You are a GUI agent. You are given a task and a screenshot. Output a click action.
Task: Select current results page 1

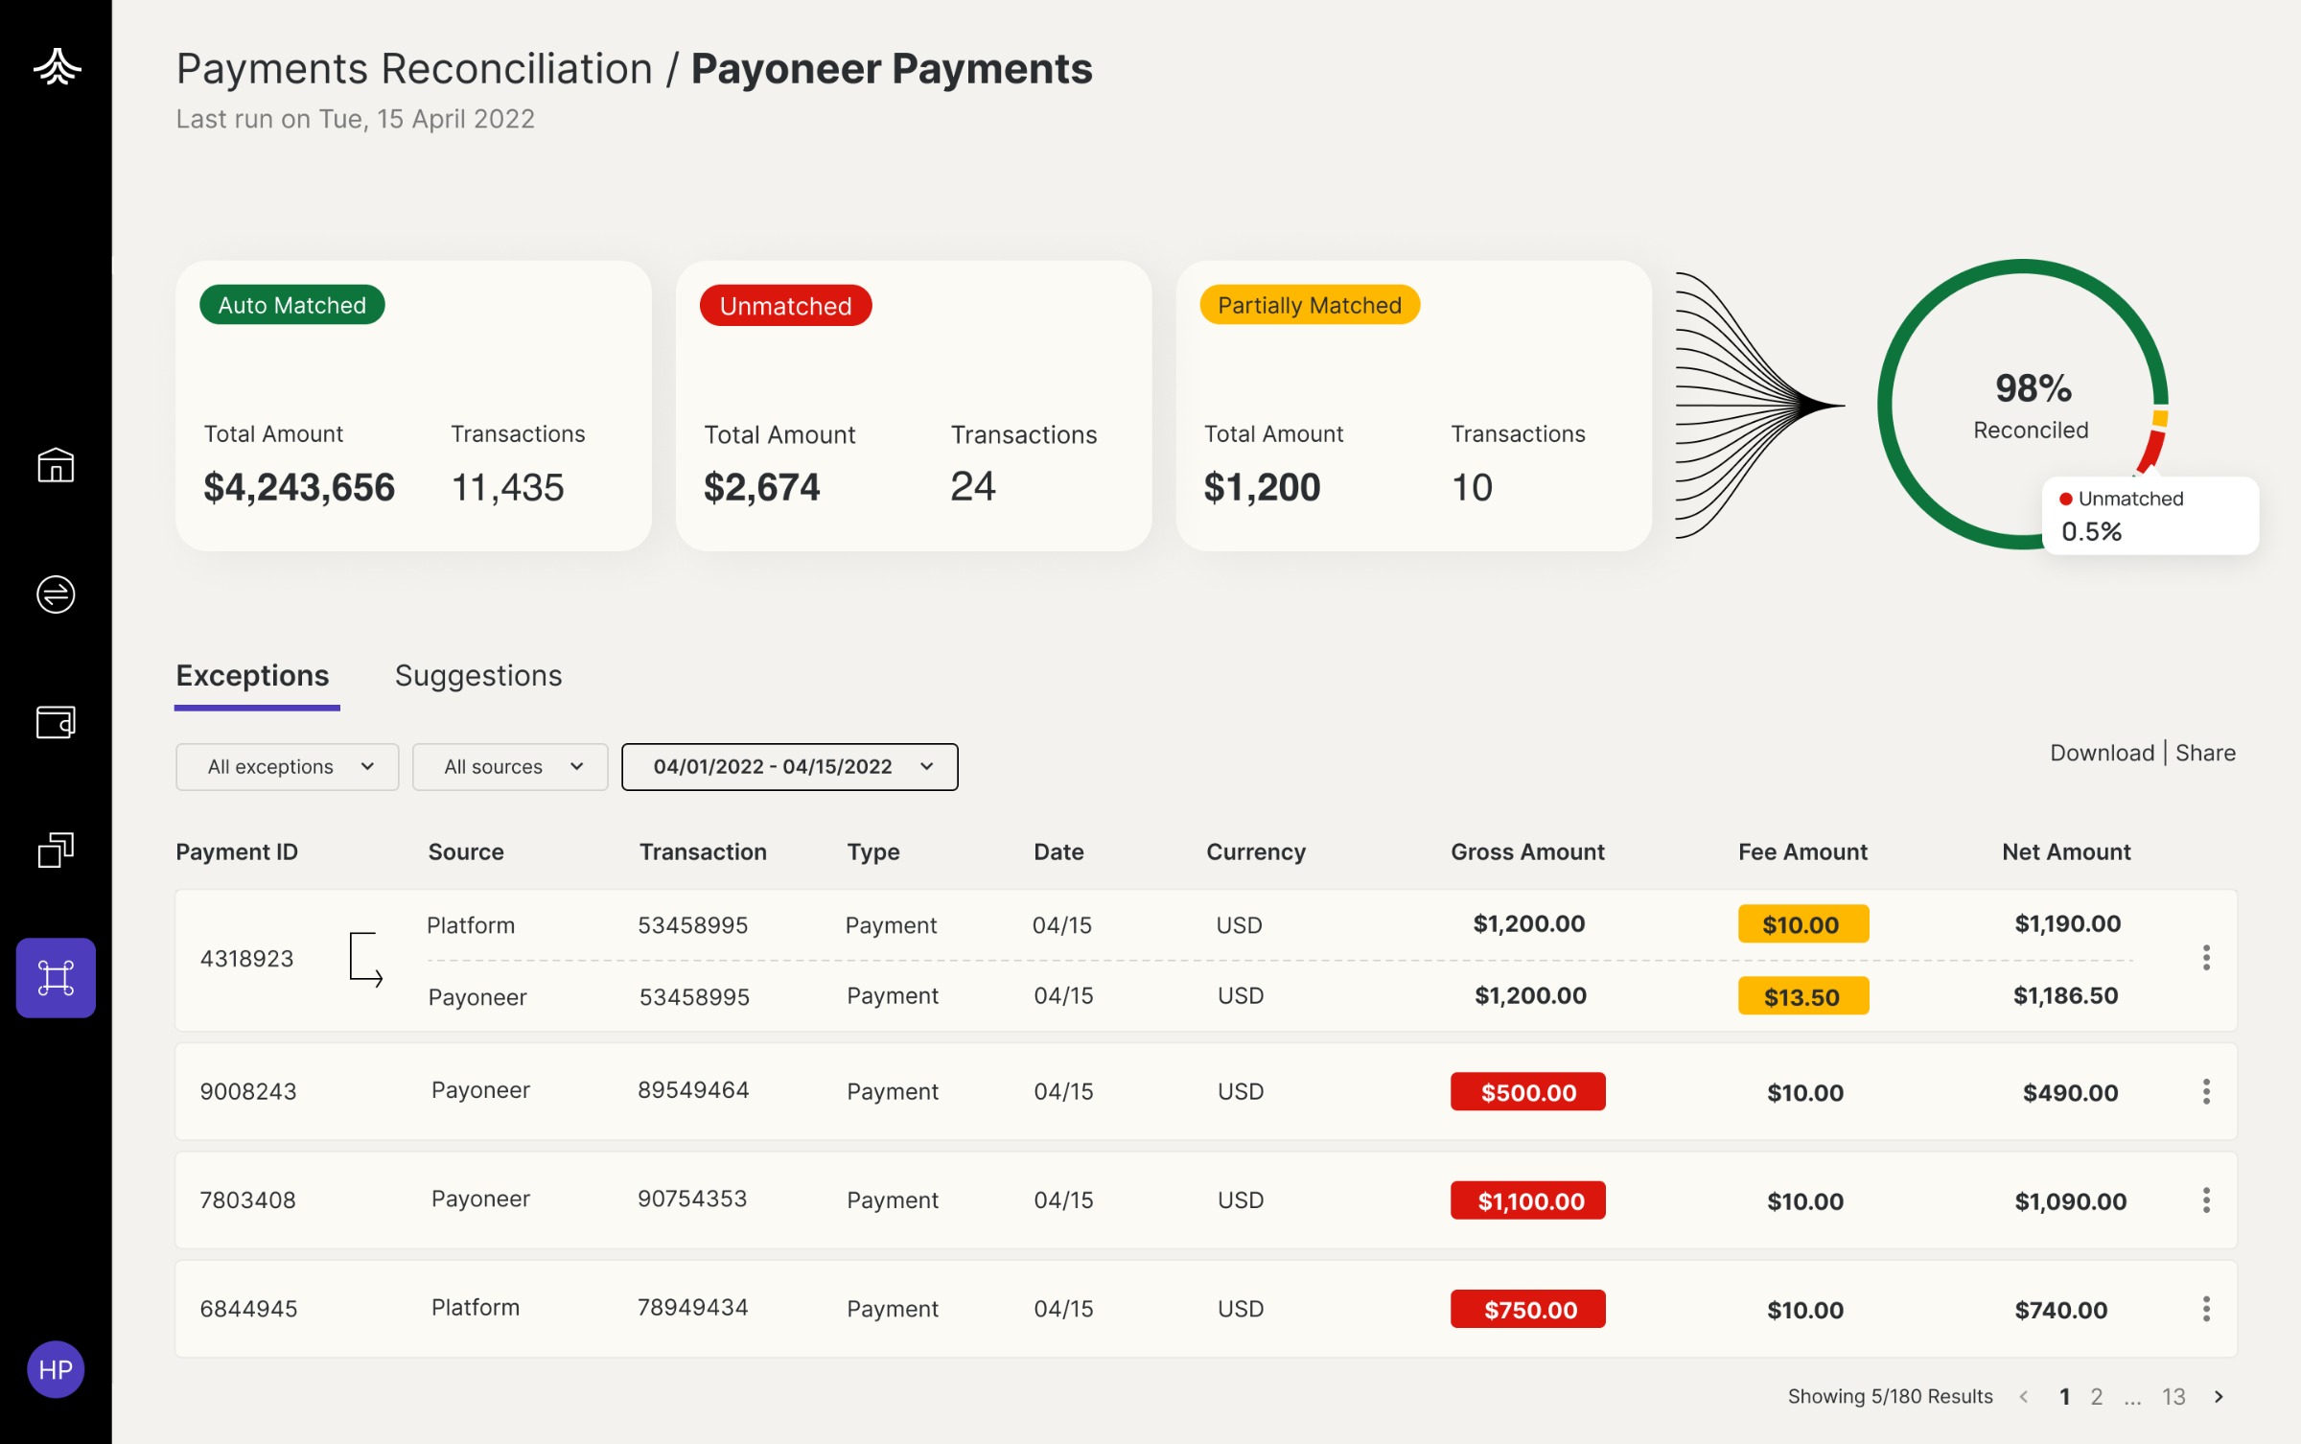point(2065,1396)
